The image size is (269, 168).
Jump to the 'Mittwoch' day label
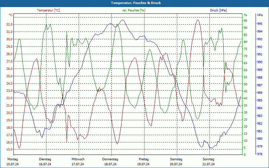(x=78, y=159)
